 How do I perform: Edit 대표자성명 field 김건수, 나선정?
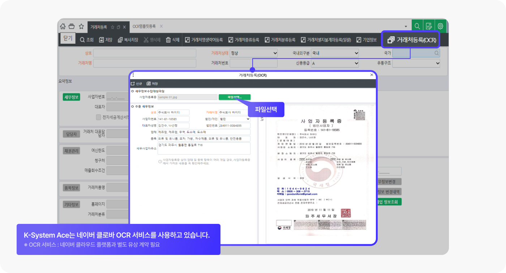pos(173,125)
